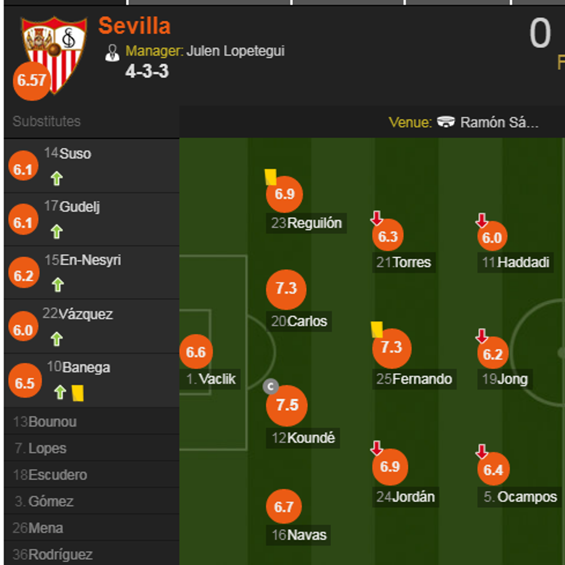Click Fernando's yellow card icon
The image size is (565, 565).
coord(377,329)
